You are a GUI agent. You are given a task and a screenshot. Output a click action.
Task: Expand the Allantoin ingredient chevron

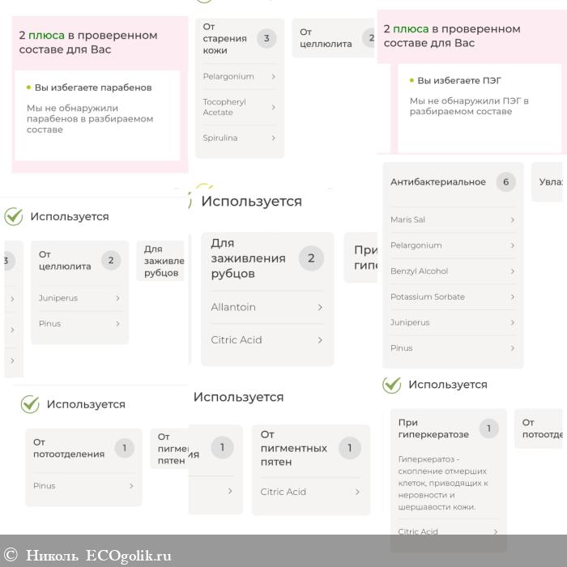320,307
